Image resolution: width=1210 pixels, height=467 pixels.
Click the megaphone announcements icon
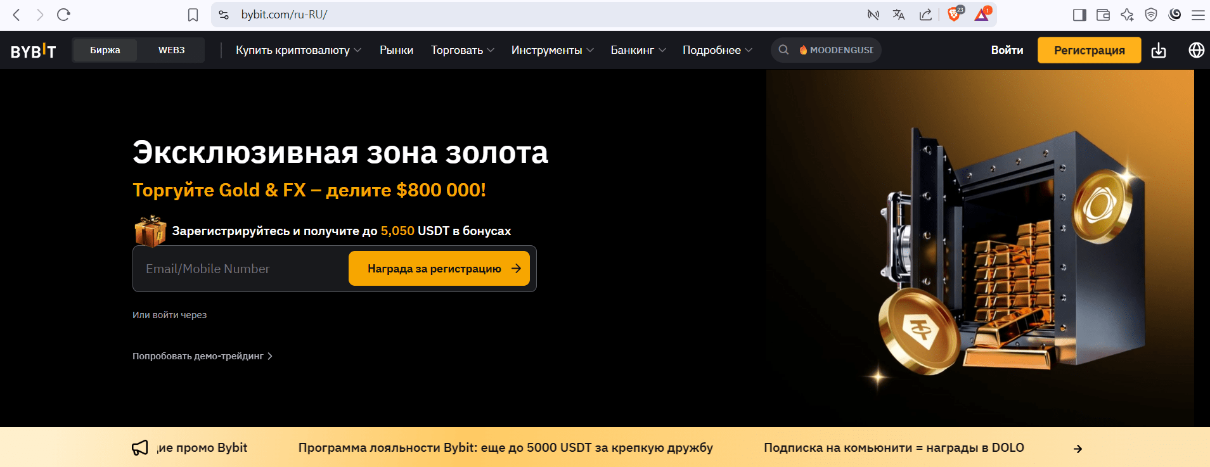[x=140, y=448]
